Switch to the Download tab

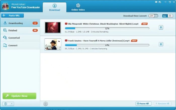(55, 7)
